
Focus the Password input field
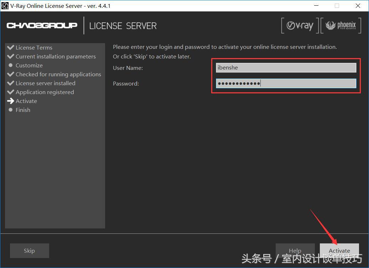286,83
